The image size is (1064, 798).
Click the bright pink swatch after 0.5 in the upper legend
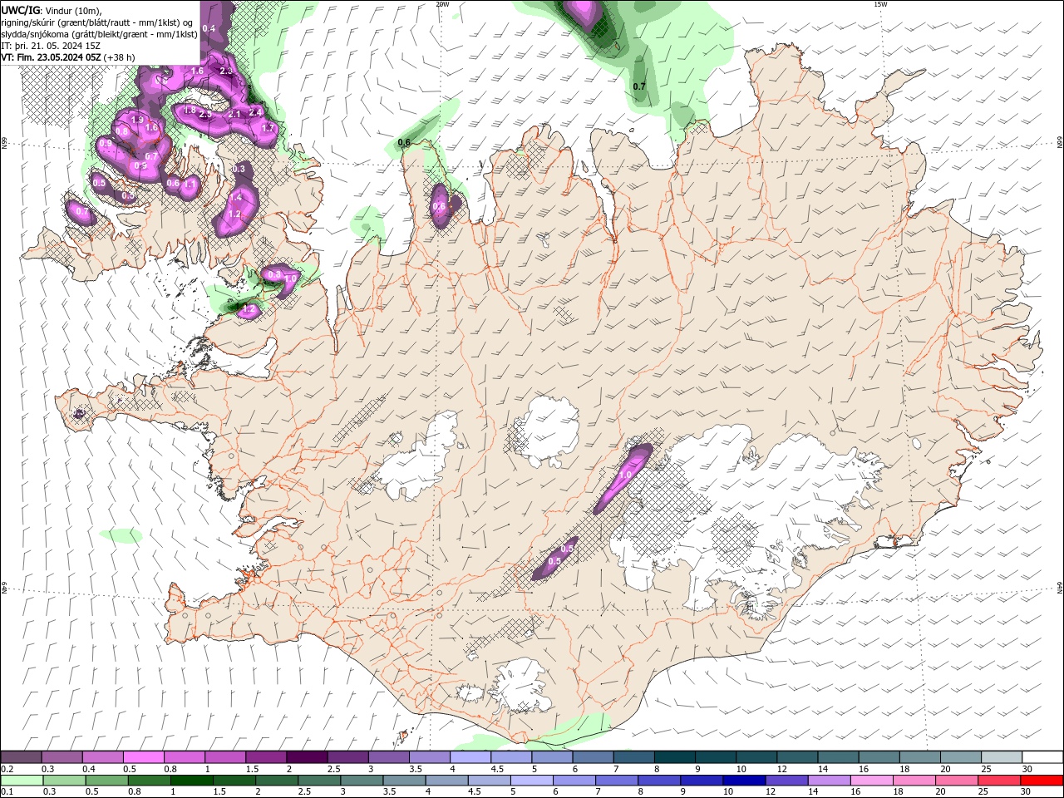143,757
